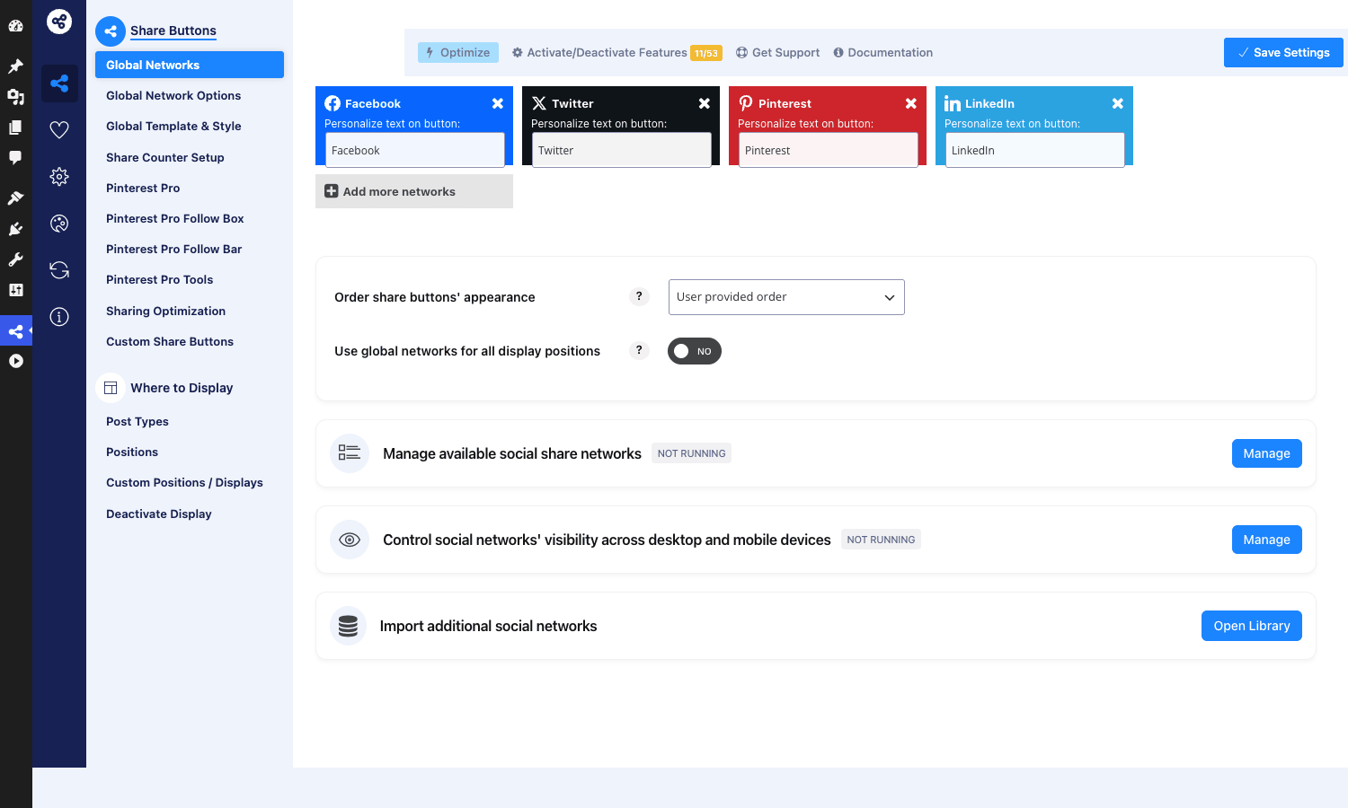Open Global Template & Style

click(173, 126)
